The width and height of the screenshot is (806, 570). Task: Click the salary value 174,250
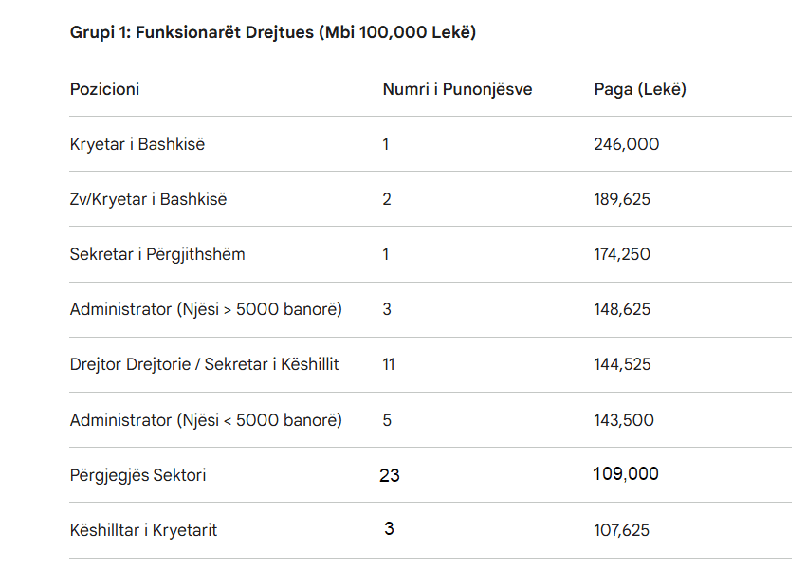(622, 254)
